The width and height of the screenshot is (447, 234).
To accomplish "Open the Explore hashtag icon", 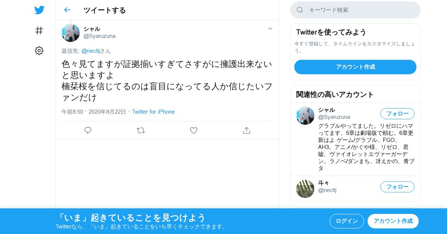I will 39,30.
